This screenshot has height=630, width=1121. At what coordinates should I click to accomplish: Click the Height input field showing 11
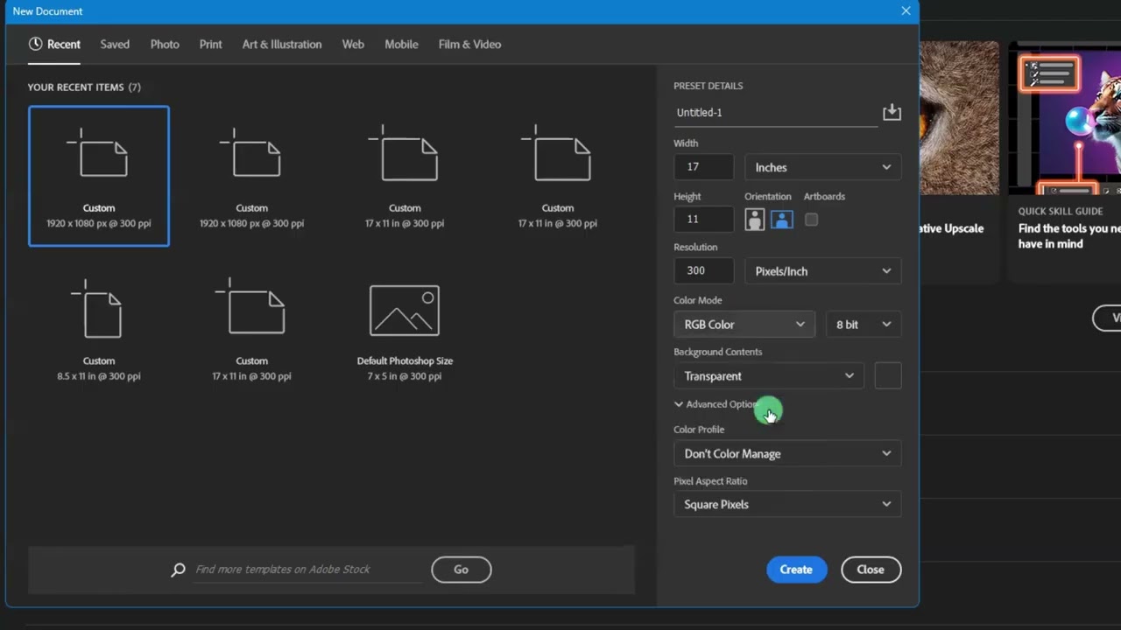click(704, 219)
